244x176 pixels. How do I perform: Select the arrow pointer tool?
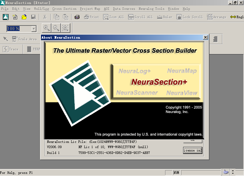pyautogui.click(x=6, y=39)
